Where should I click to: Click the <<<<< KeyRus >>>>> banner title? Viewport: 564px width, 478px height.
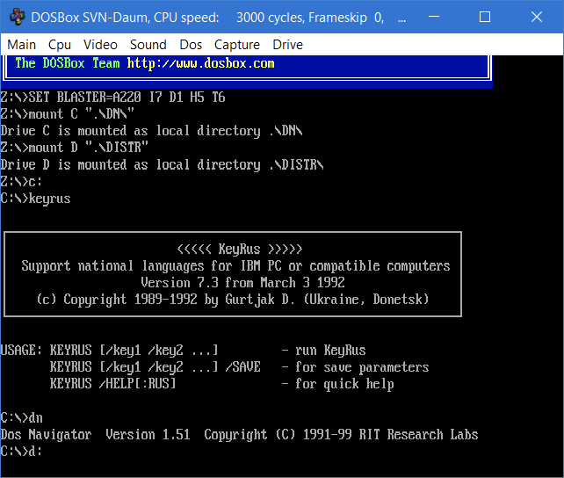coord(240,249)
